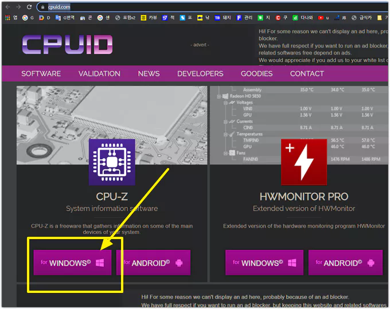Open the JB bookmark
This screenshot has width=390, height=309.
(340, 18)
